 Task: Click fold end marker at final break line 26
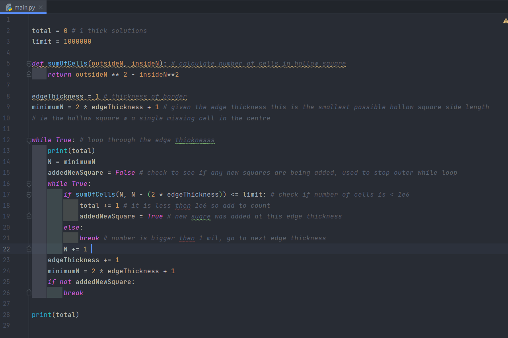(29, 293)
